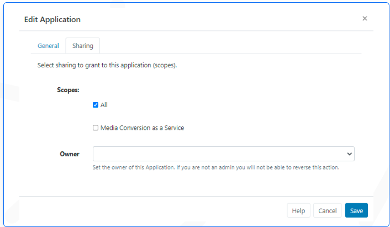This screenshot has width=390, height=227.
Task: Click the bold Owner field label
Action: [x=70, y=154]
